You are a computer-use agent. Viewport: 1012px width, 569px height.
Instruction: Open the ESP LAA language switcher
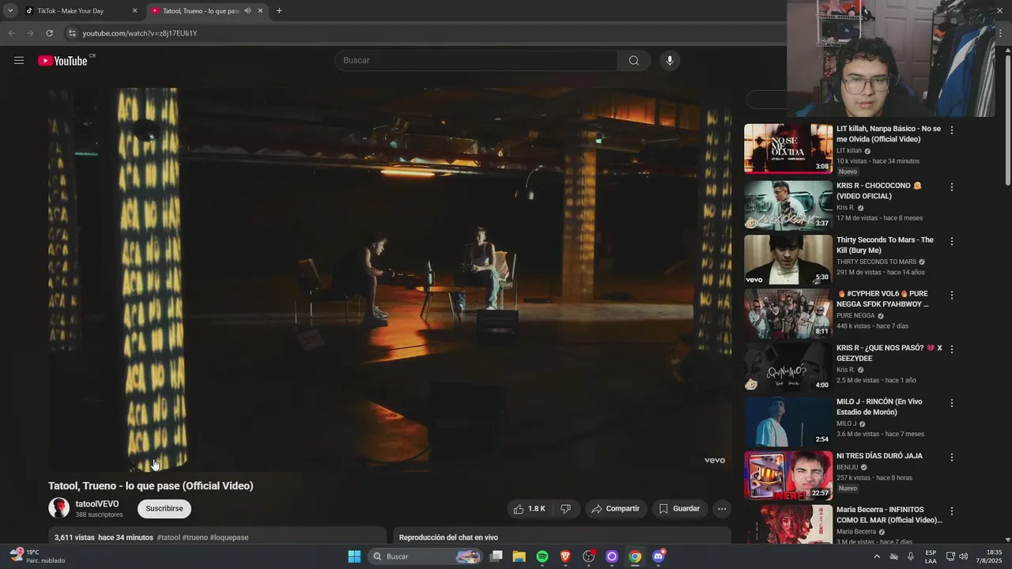(931, 556)
